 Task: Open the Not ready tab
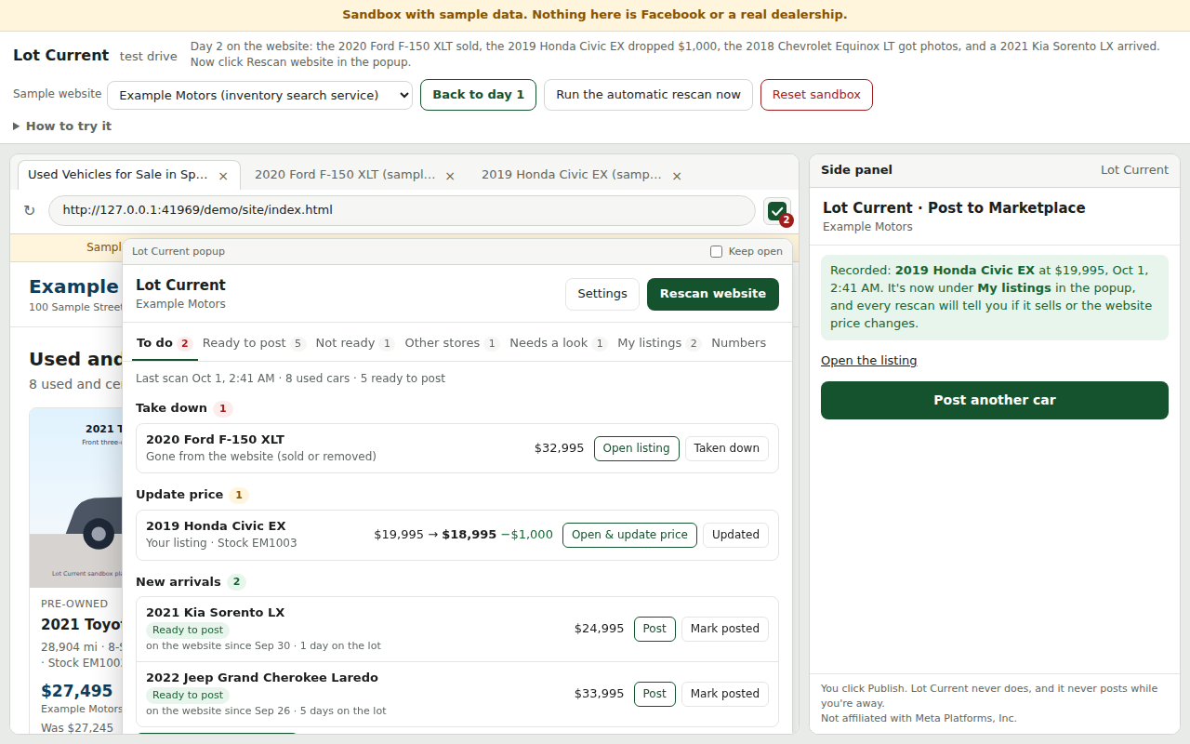click(x=355, y=343)
